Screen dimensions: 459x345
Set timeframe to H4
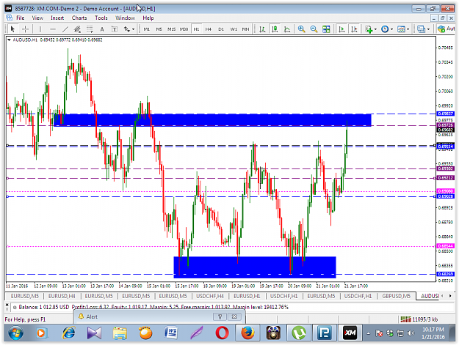tap(209, 29)
